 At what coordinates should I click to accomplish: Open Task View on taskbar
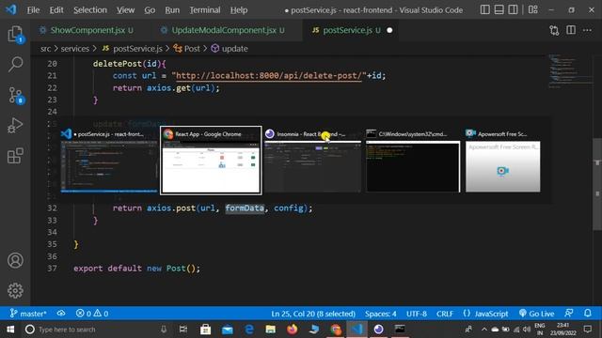point(183,330)
